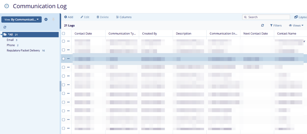307x134 pixels.
Task: Open the Views dropdown menu
Action: [296, 25]
